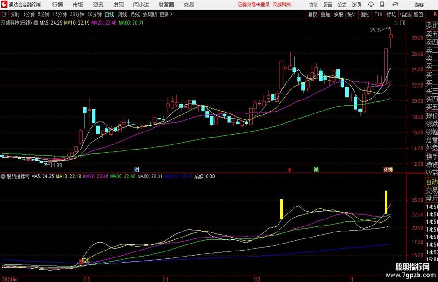Click the 29.29 high price label
Viewport: 438px width, 282px height.
coord(376,30)
